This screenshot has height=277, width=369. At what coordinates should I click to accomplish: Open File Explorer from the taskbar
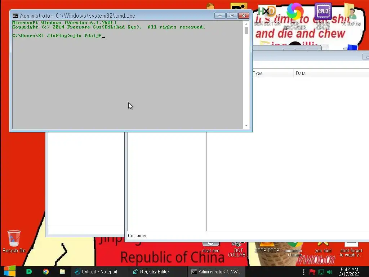point(62,272)
